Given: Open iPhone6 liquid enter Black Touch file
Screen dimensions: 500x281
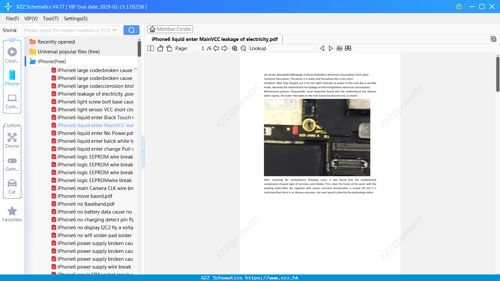Looking at the screenshot, I should pyautogui.click(x=93, y=117).
